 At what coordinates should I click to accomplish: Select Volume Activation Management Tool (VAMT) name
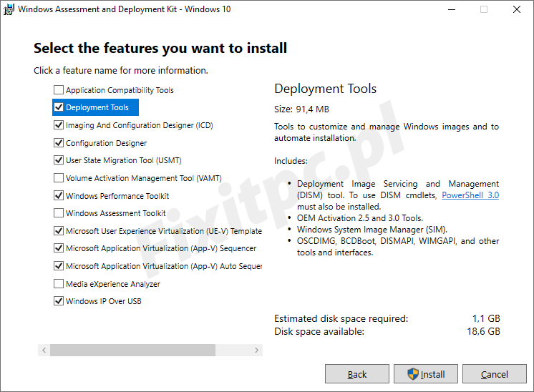[x=143, y=178]
